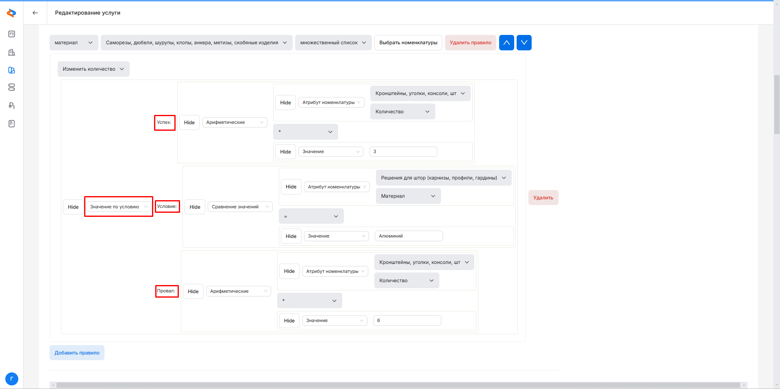Image resolution: width=780 pixels, height=389 pixels.
Task: Click the app logo in sidebar
Action: pos(11,13)
